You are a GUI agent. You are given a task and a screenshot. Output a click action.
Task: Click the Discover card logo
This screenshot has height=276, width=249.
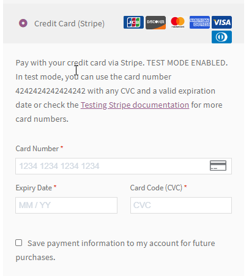(x=155, y=23)
